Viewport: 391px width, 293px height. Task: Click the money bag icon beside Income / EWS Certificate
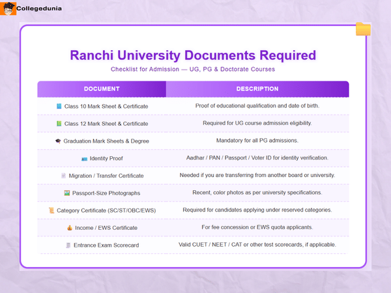[x=70, y=228]
